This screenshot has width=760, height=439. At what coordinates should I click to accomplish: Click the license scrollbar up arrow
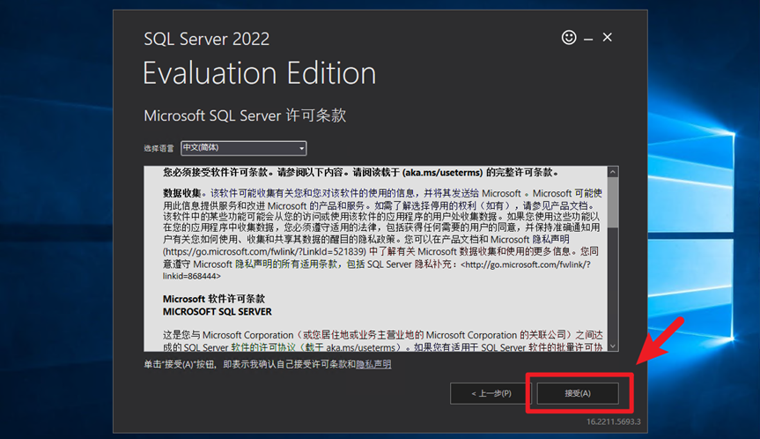point(613,172)
